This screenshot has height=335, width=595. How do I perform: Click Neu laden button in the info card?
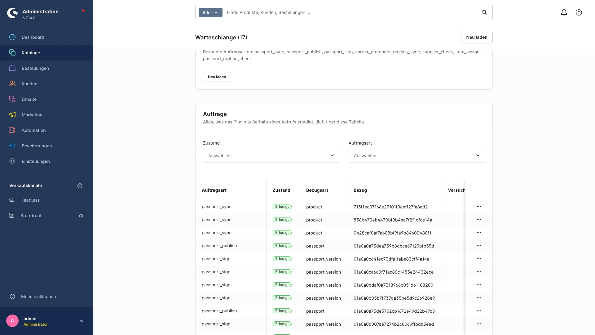point(217,77)
